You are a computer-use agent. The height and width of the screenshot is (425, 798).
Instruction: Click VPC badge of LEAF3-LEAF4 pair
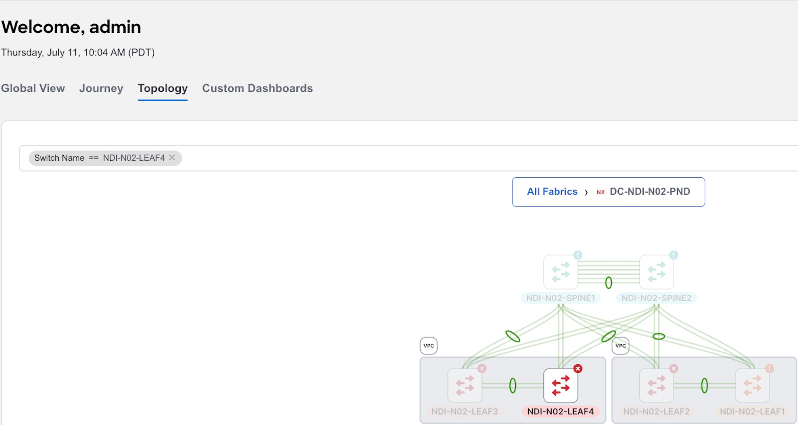pyautogui.click(x=429, y=346)
